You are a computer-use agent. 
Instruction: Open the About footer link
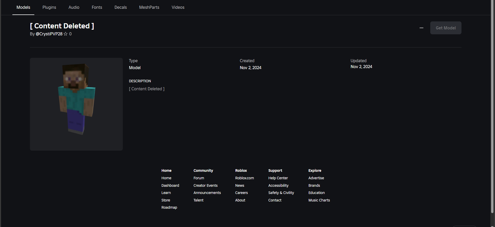[x=240, y=200]
